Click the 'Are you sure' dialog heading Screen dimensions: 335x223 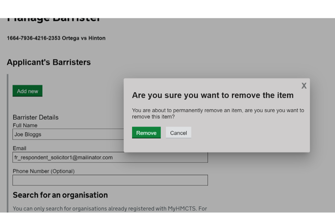click(x=213, y=95)
